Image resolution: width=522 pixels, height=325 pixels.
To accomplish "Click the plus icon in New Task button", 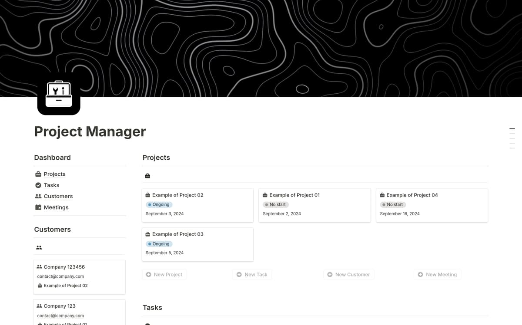I will [239, 275].
